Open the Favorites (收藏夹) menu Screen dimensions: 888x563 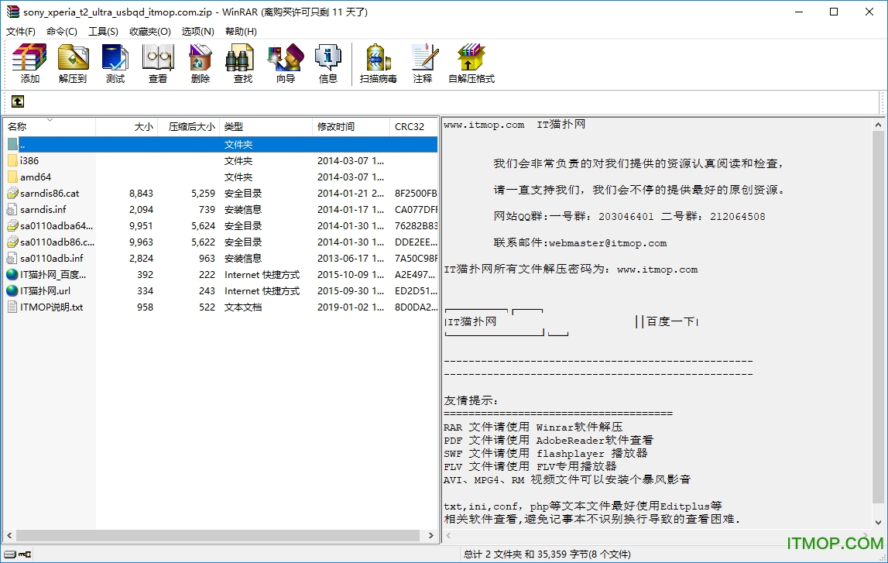tap(150, 32)
